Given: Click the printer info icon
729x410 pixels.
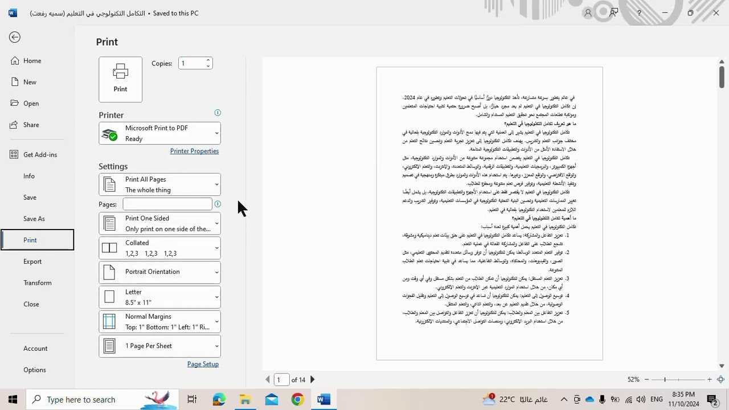Looking at the screenshot, I should 218,113.
